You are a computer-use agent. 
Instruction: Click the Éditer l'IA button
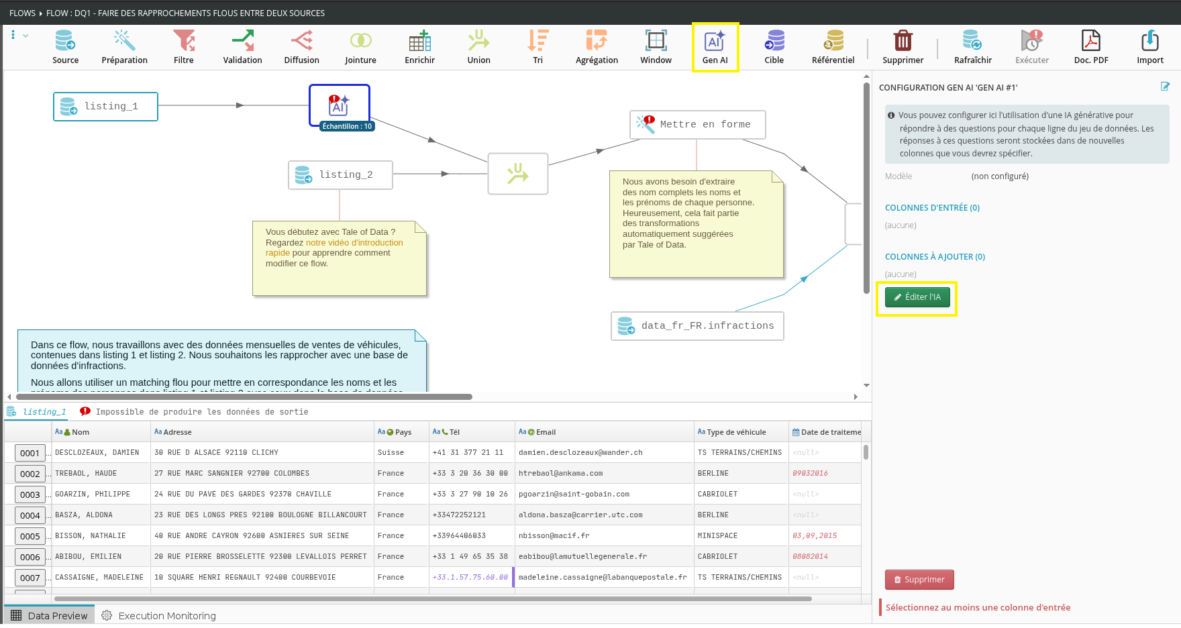[x=917, y=297]
